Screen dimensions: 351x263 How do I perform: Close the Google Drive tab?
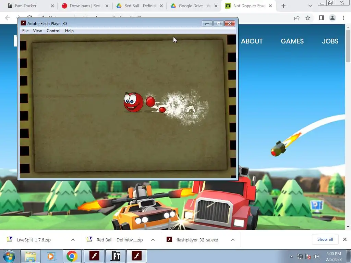tap(216, 6)
